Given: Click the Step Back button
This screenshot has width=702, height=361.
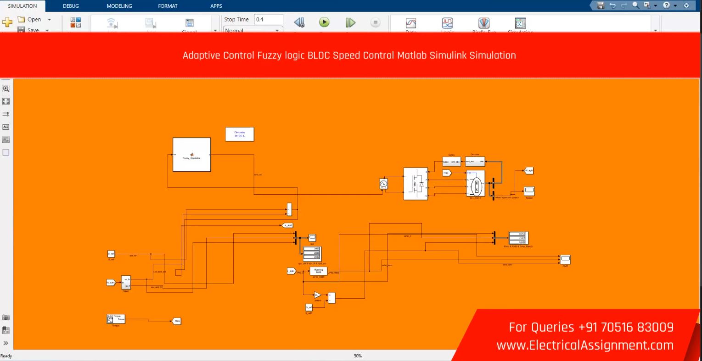Looking at the screenshot, I should [x=299, y=22].
